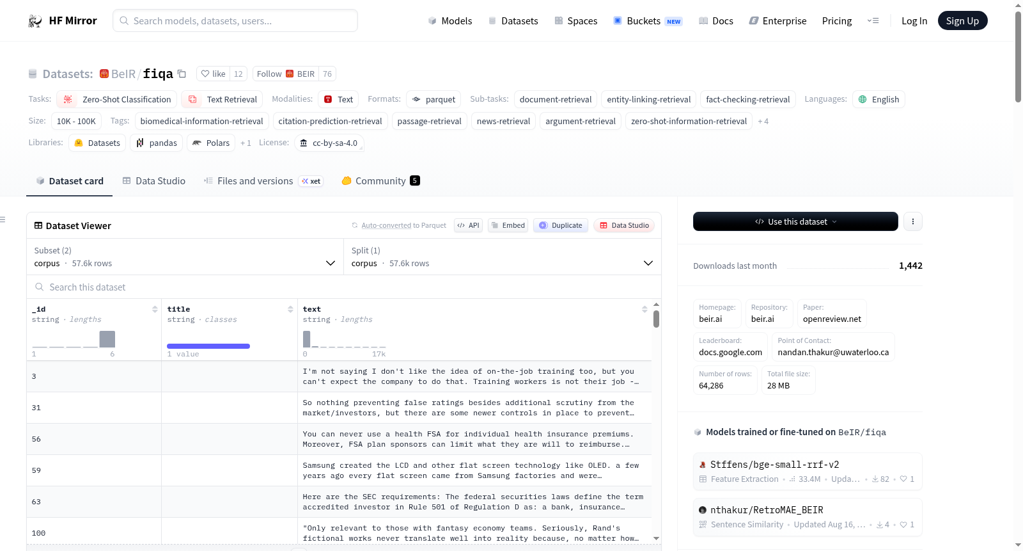Viewport: 1023px width, 551px height.
Task: Click the cc-by-sa-4.0 license tag
Action: 329,143
